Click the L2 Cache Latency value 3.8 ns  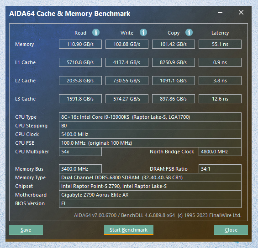coord(220,81)
